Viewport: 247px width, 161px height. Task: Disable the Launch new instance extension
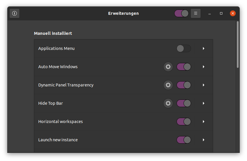(184, 140)
